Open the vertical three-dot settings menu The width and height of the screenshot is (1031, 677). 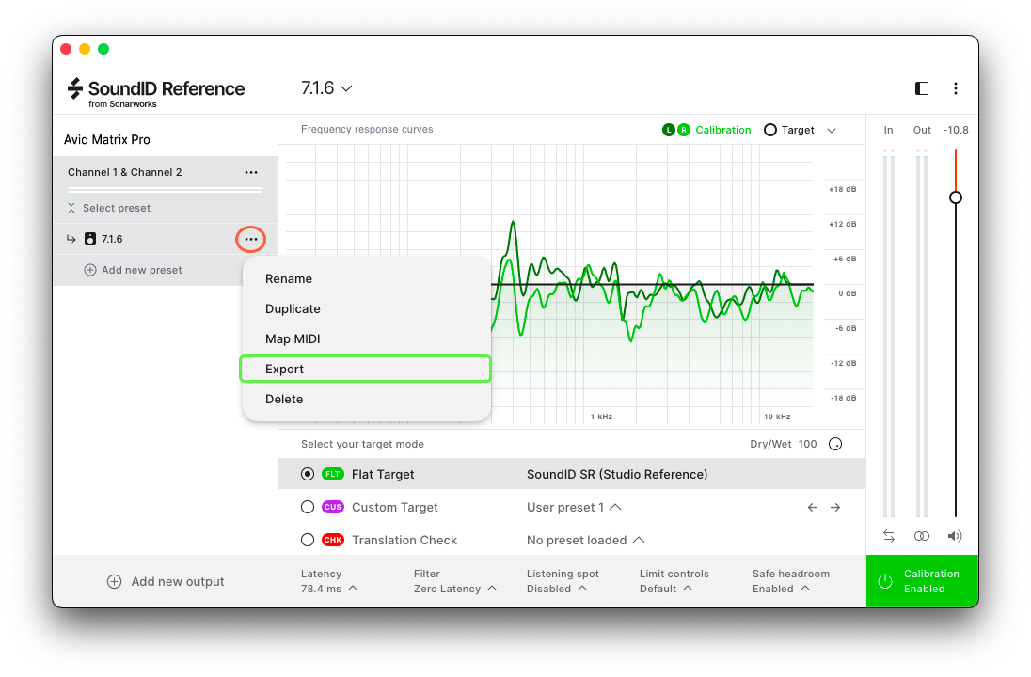pyautogui.click(x=956, y=88)
